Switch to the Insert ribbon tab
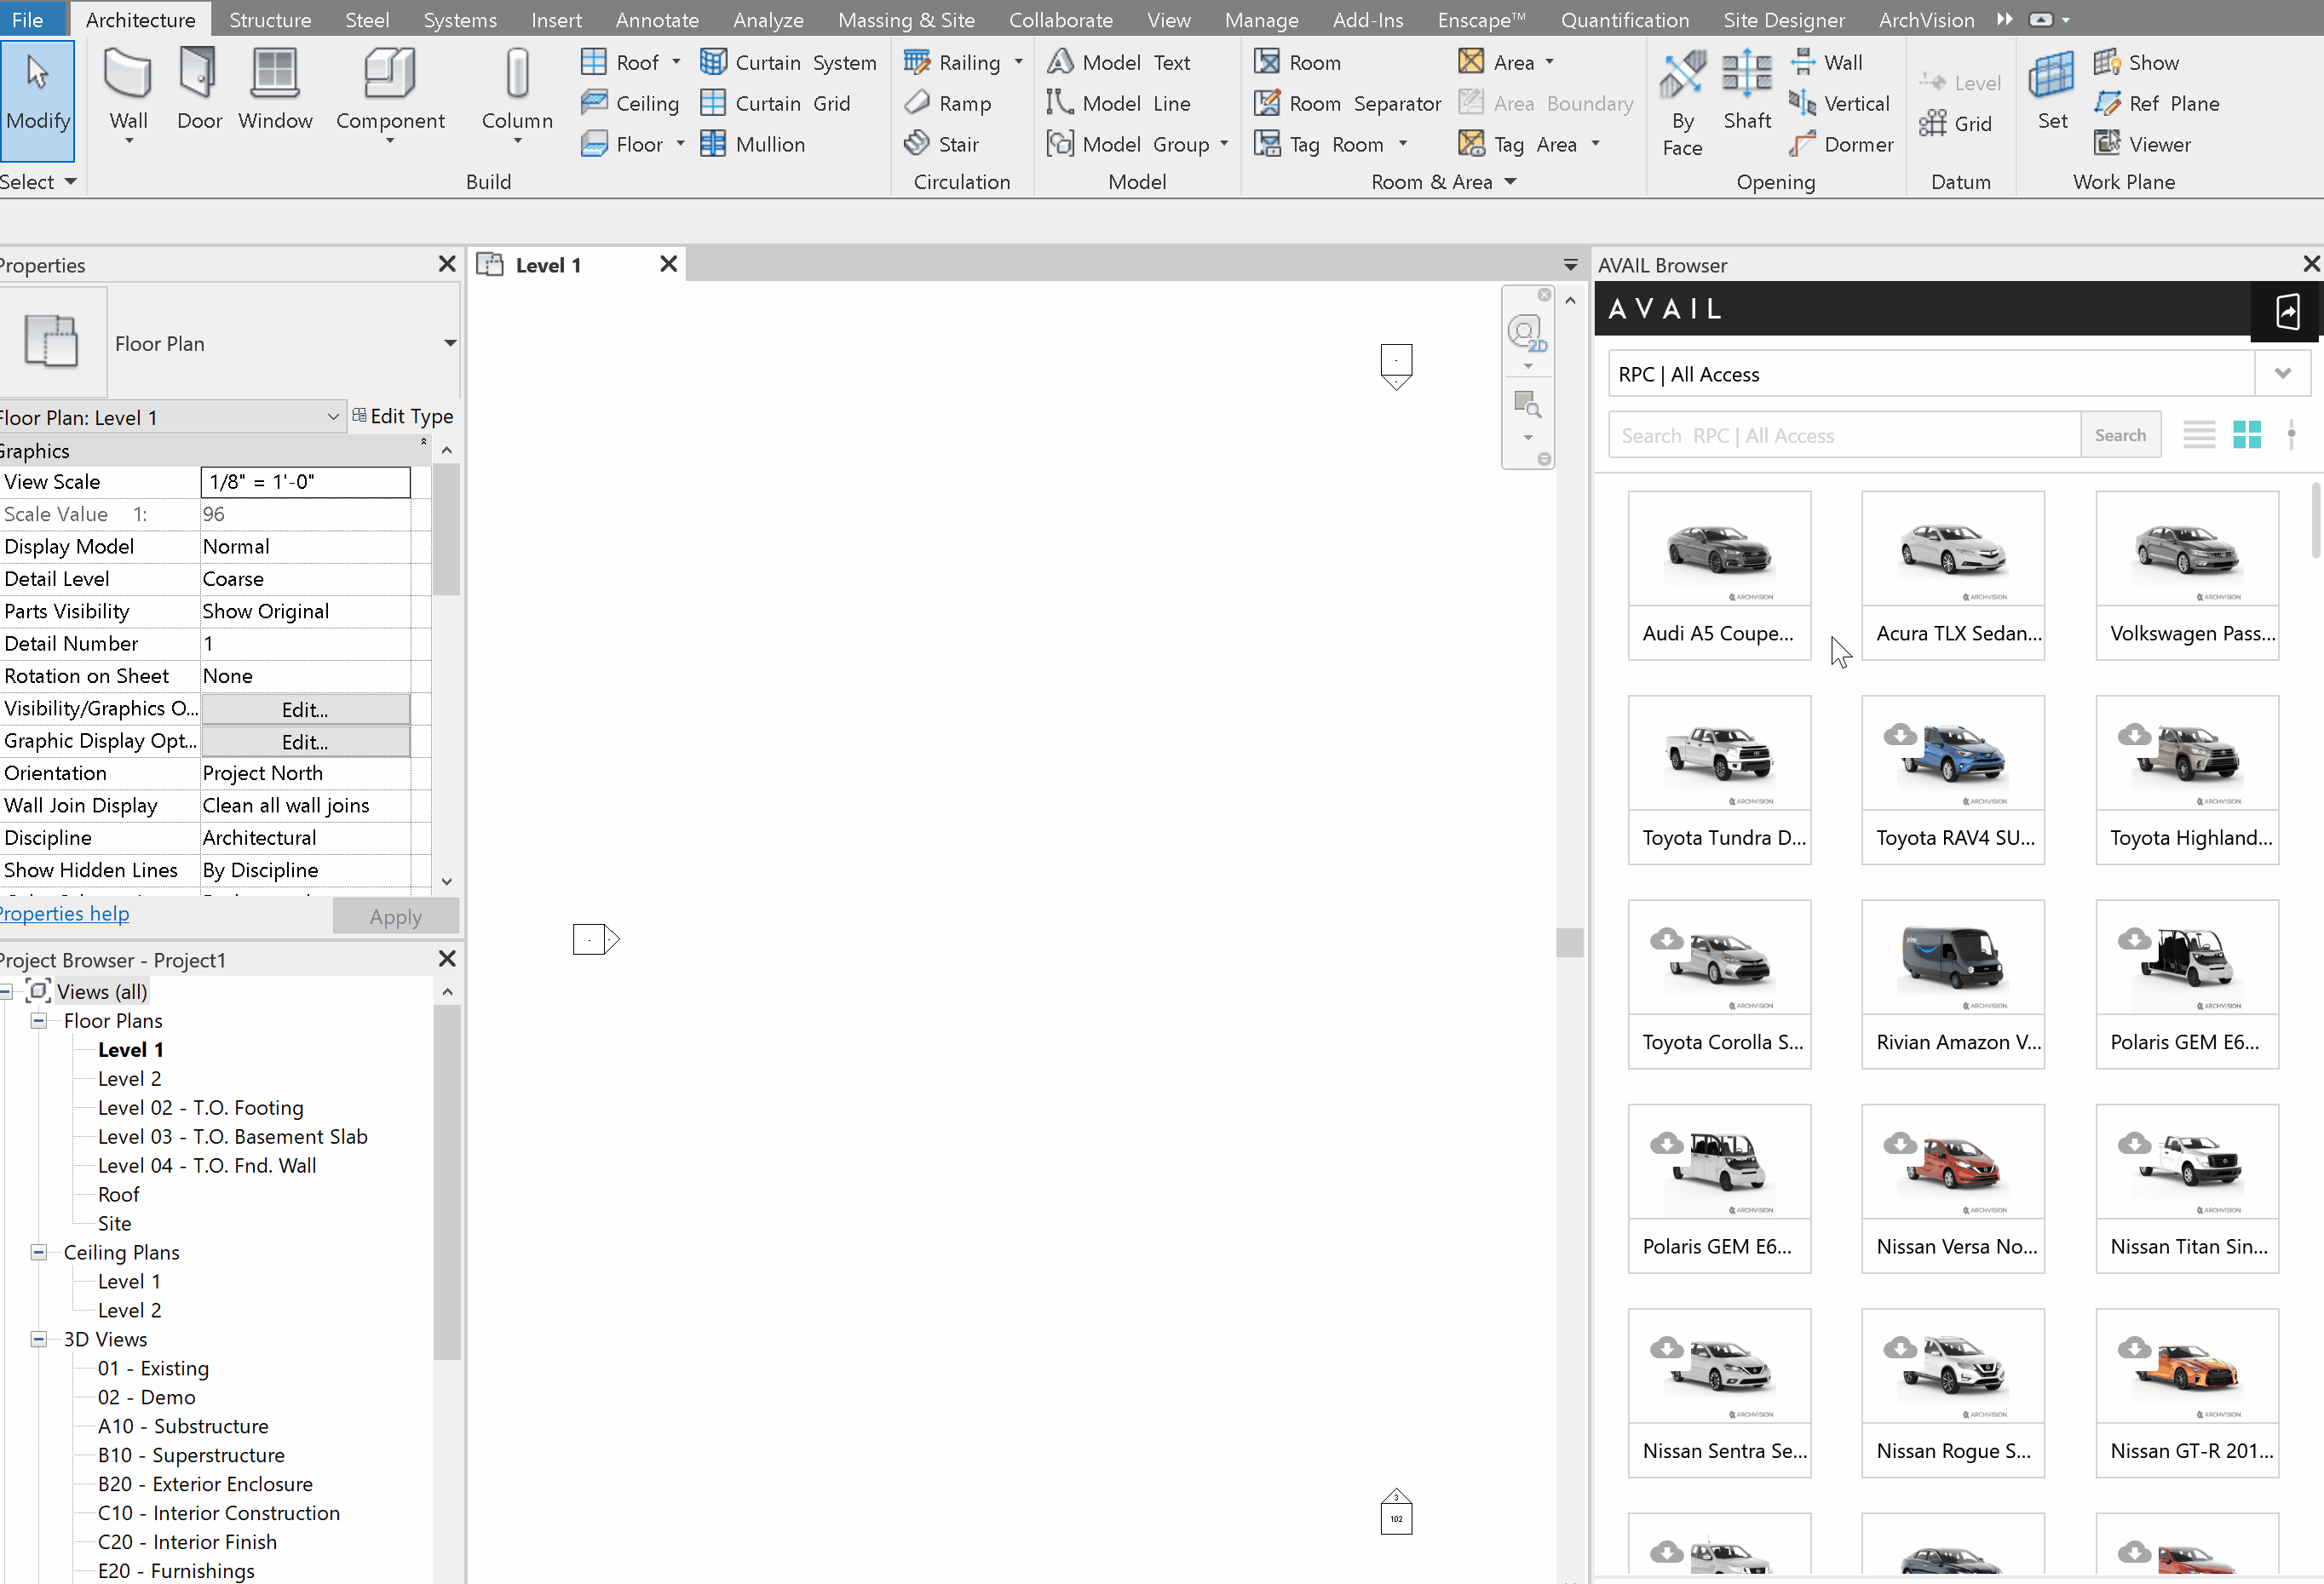This screenshot has height=1584, width=2324. (x=556, y=19)
